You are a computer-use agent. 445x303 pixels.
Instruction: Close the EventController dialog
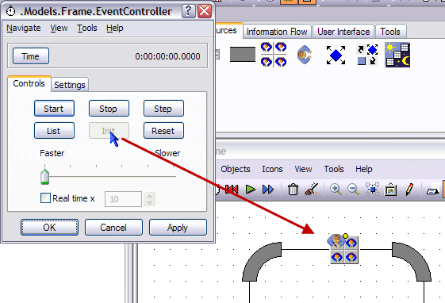(x=205, y=11)
